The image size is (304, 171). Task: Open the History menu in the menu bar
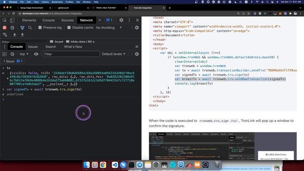[45, 2]
